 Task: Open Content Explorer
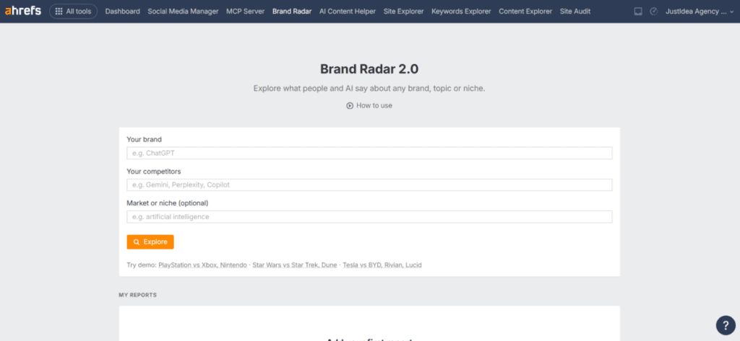click(x=525, y=12)
